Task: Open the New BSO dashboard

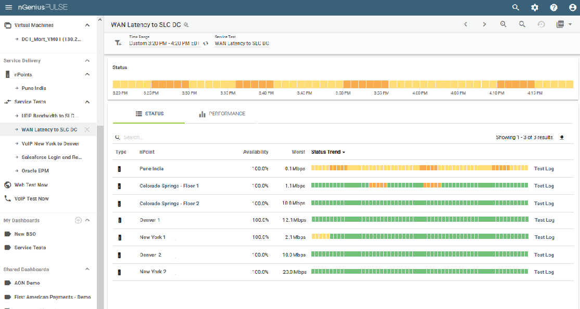Action: (25, 234)
